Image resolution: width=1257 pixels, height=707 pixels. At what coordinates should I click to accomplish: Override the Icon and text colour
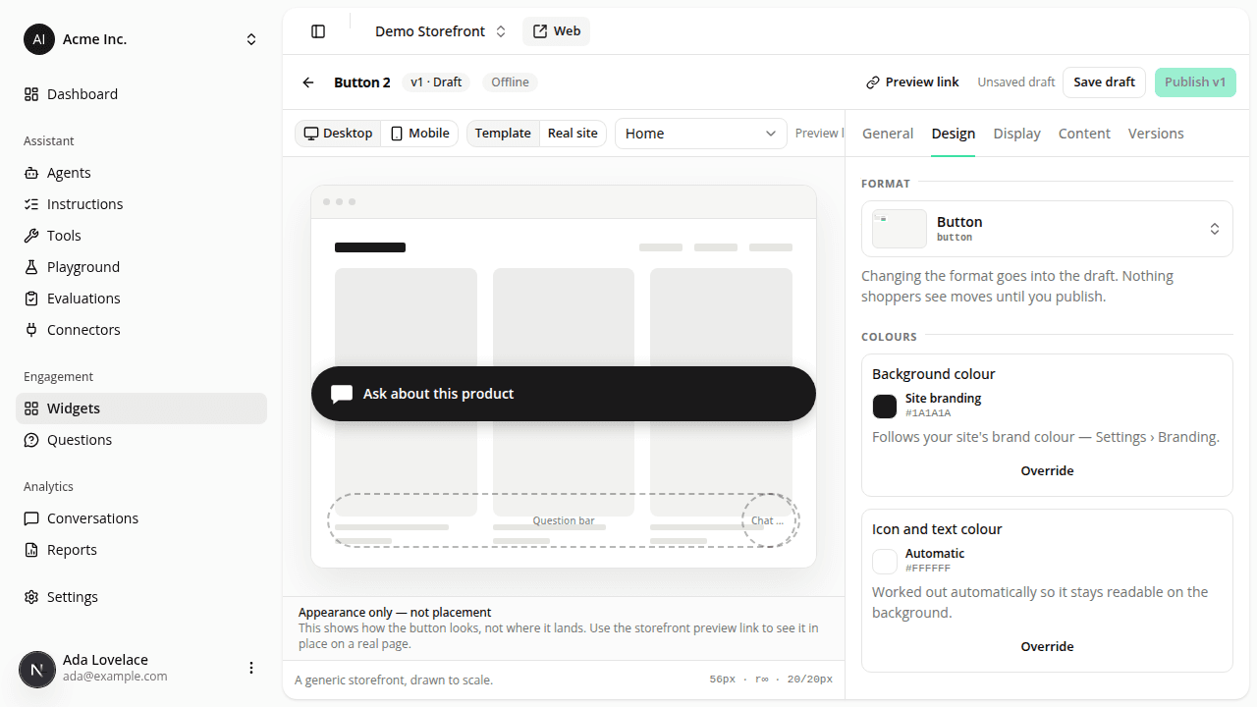pyautogui.click(x=1047, y=647)
